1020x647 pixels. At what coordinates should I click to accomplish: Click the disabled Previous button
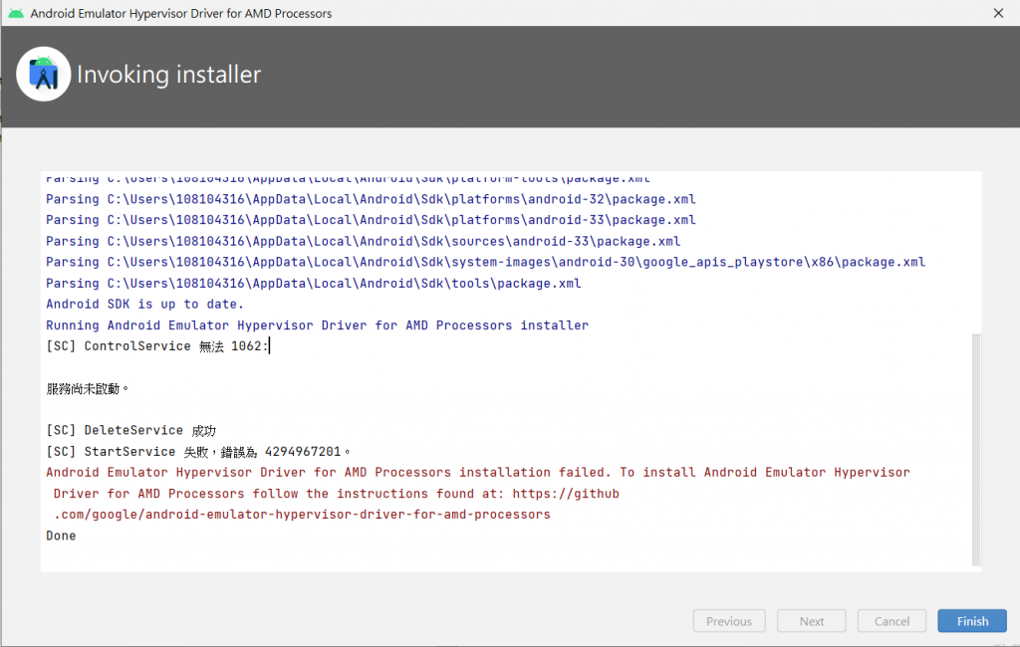(x=728, y=621)
